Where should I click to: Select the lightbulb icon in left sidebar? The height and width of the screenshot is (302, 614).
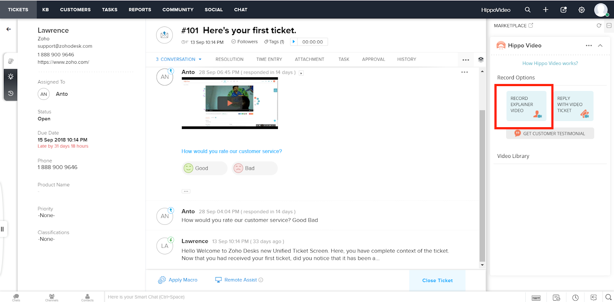pos(11,76)
